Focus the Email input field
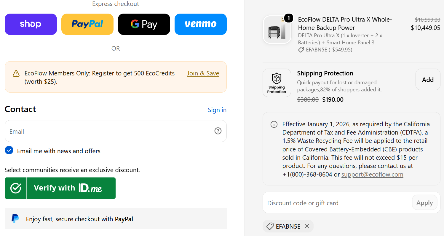The width and height of the screenshot is (444, 236). 116,131
